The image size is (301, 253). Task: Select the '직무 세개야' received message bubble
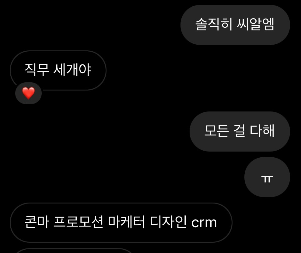point(58,70)
